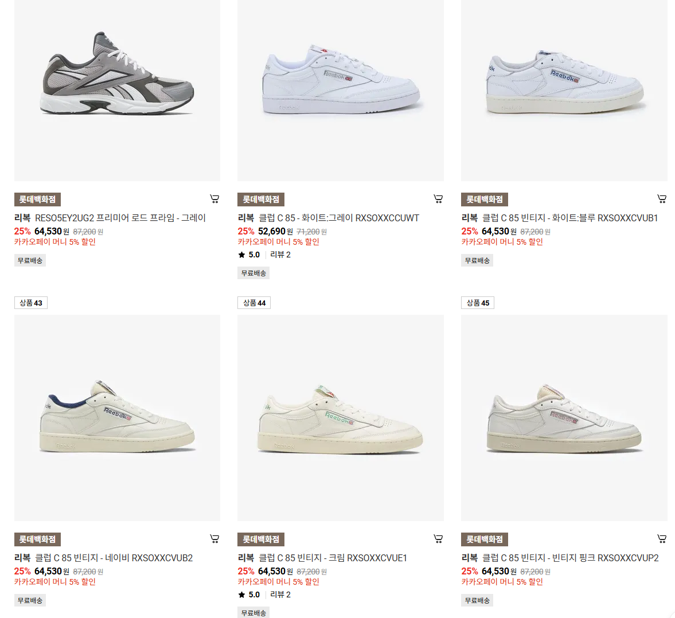675x618 pixels.
Task: Open the gray Reebok running shoe image
Action: pyautogui.click(x=117, y=91)
